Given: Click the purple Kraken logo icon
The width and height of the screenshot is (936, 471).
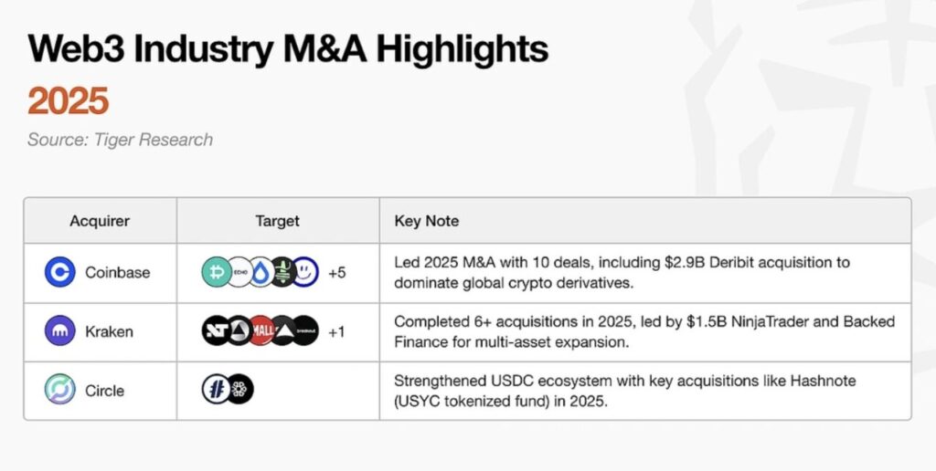Looking at the screenshot, I should pyautogui.click(x=59, y=331).
